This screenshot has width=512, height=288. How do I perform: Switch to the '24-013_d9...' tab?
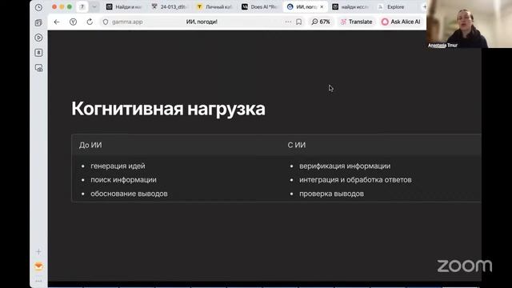169,7
